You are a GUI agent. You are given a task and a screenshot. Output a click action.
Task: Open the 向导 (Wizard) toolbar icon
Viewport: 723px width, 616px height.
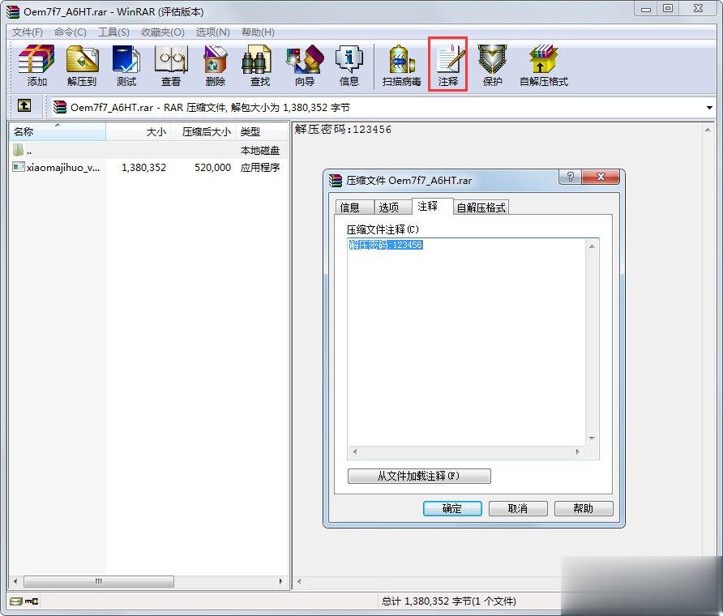[x=304, y=65]
